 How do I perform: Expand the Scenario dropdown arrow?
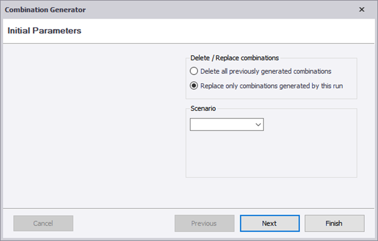[258, 125]
